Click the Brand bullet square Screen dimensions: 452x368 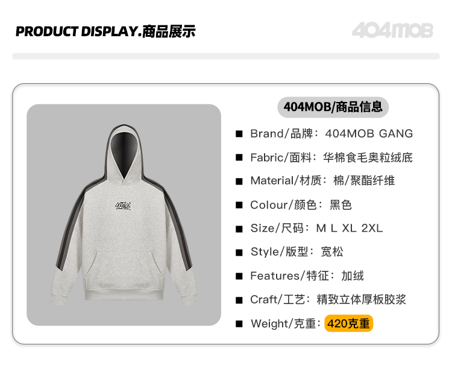pos(239,134)
